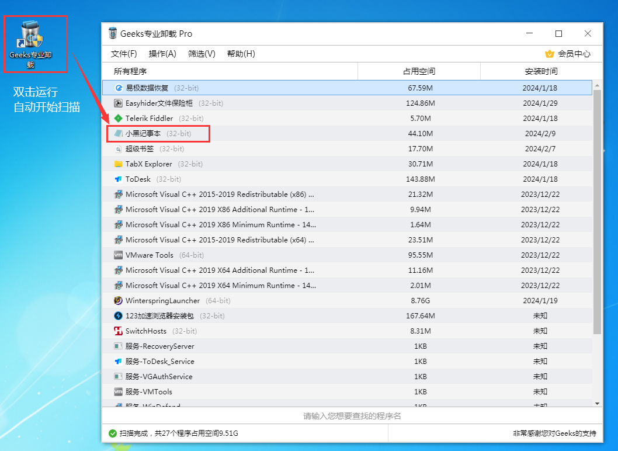Click the 2024/2/7 install date
This screenshot has width=618, height=451.
pos(540,149)
